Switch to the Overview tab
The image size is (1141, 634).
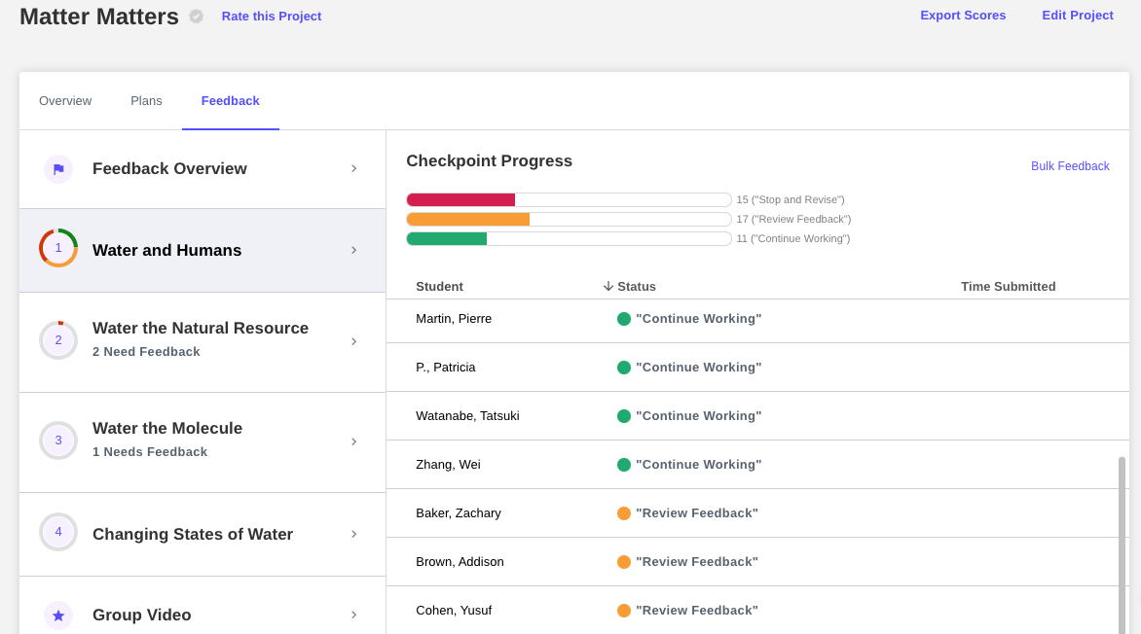click(65, 101)
